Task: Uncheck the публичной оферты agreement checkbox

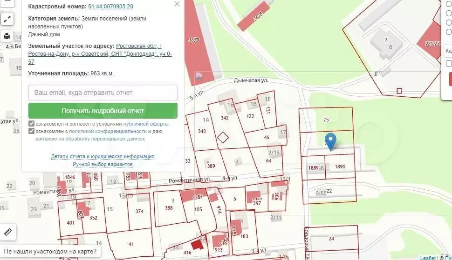Action: tap(31, 124)
